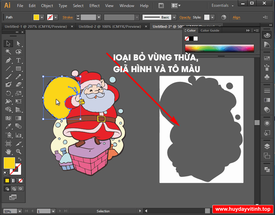The width and height of the screenshot is (275, 215).
Task: Open stroke weight dropdown
Action: click(99, 17)
